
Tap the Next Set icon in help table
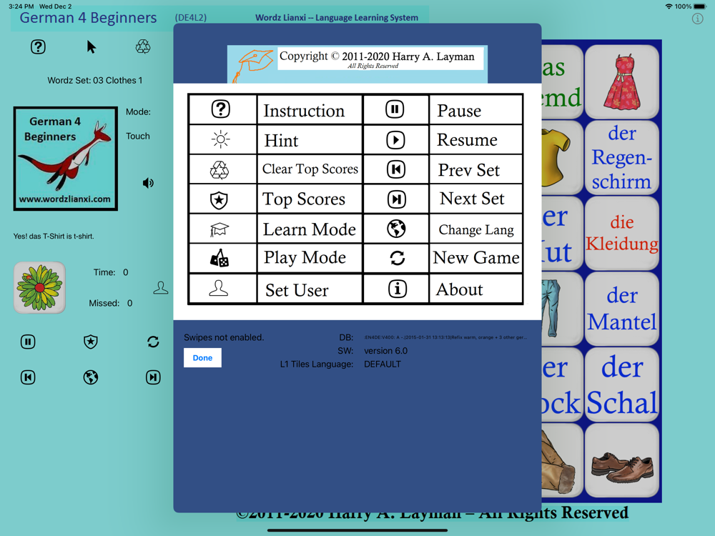396,199
